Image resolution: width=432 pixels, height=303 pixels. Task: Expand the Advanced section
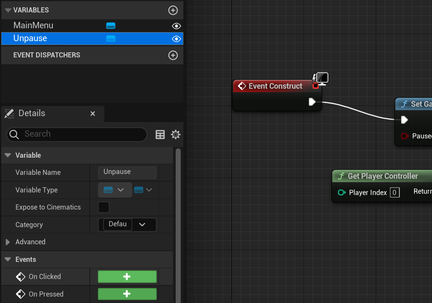[8, 242]
